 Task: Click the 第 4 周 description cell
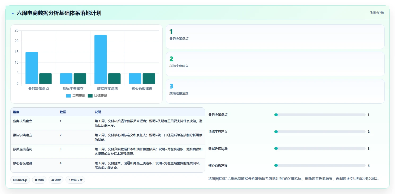click(x=149, y=165)
